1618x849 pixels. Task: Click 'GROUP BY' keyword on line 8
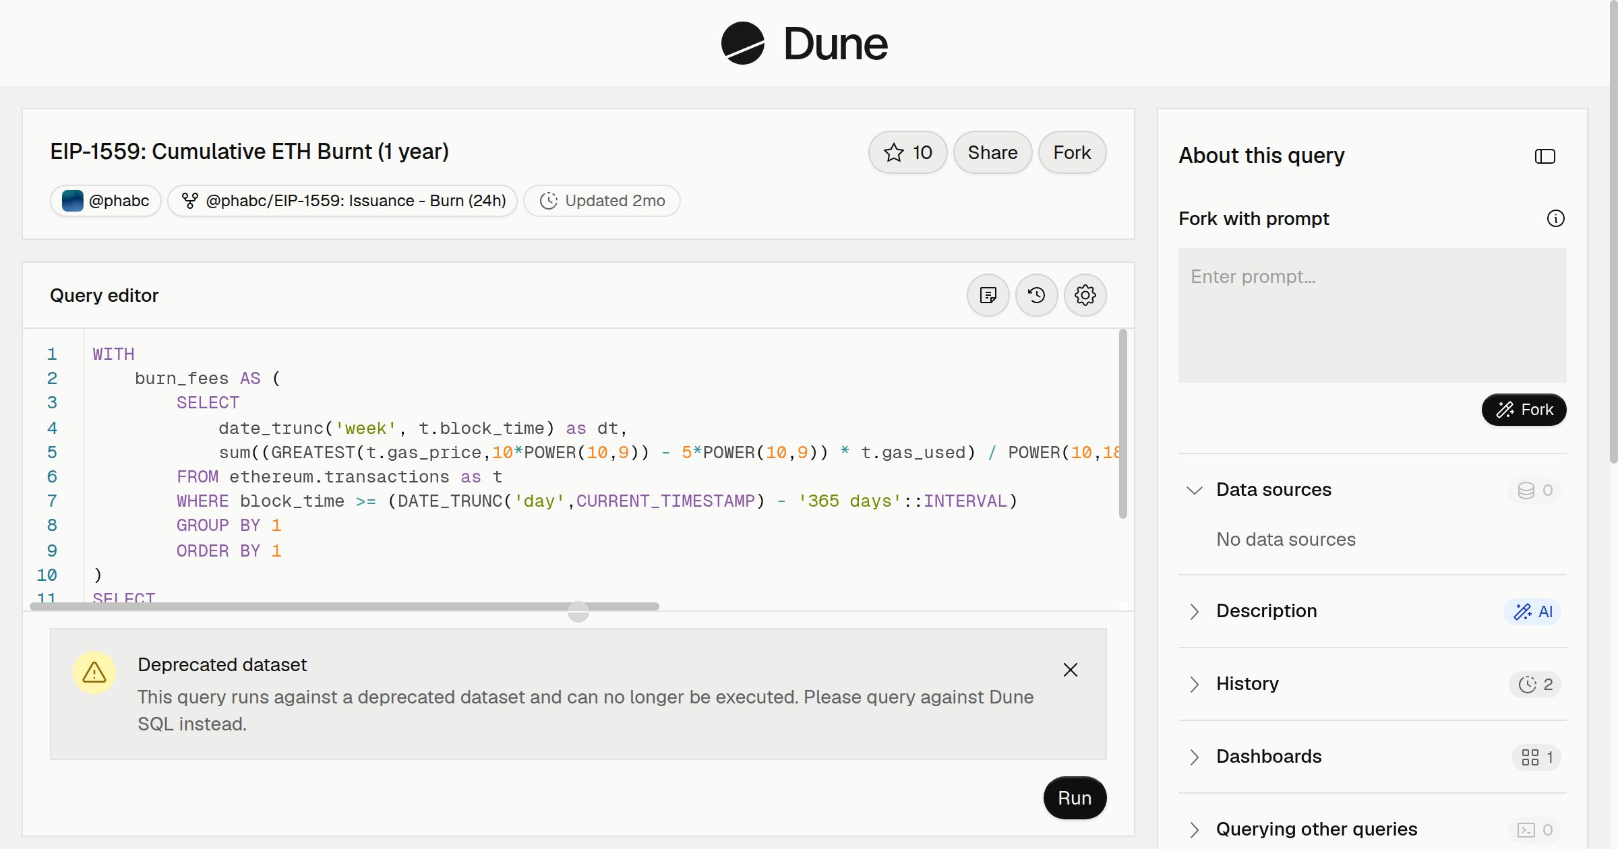(218, 525)
